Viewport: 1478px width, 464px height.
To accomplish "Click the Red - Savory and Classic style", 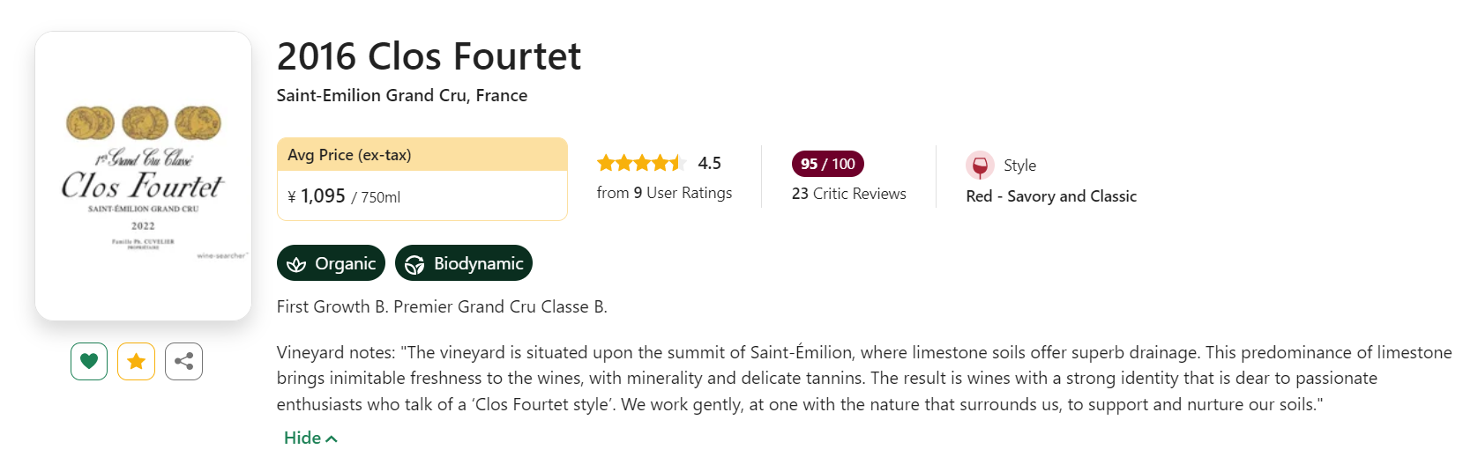I will 1051,196.
